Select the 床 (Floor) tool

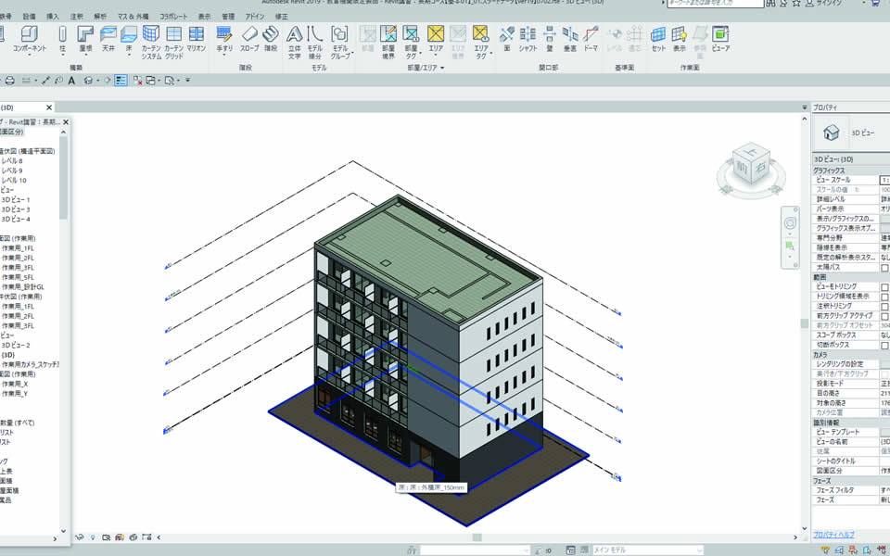[129, 39]
